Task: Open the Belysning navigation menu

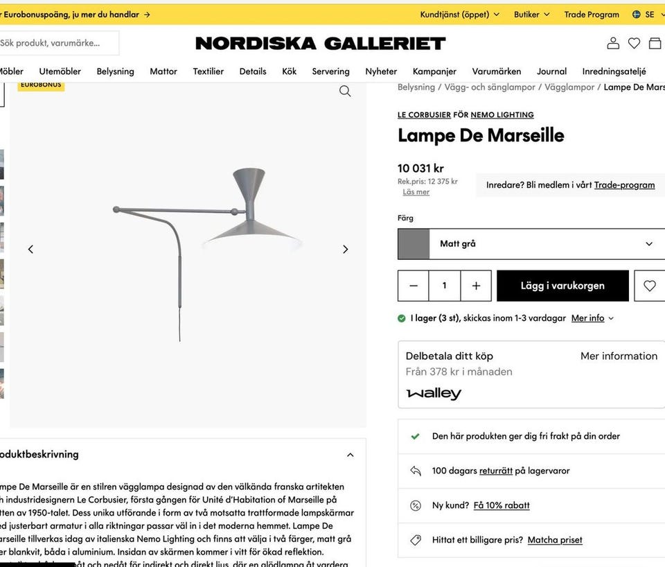Action: point(115,71)
